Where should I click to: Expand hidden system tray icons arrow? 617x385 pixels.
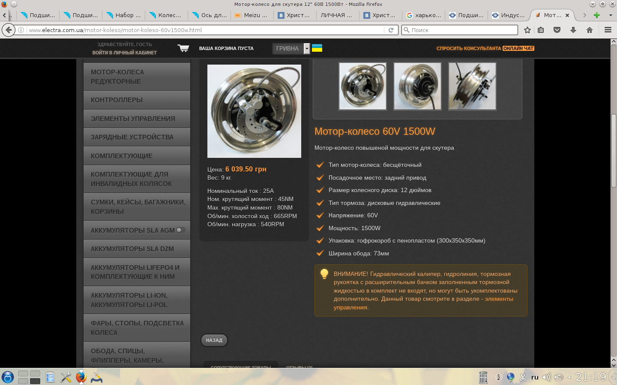click(569, 377)
